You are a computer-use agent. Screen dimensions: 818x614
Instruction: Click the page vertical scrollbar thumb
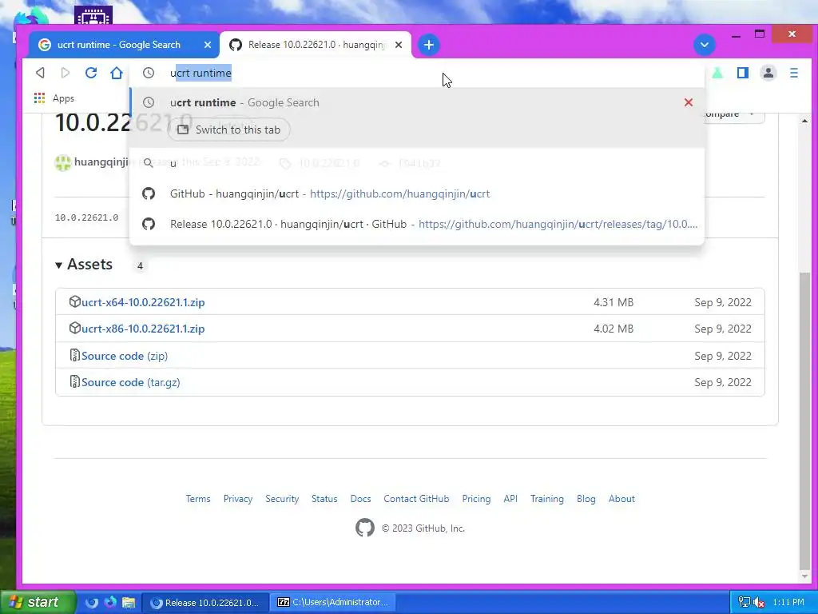[x=804, y=421]
